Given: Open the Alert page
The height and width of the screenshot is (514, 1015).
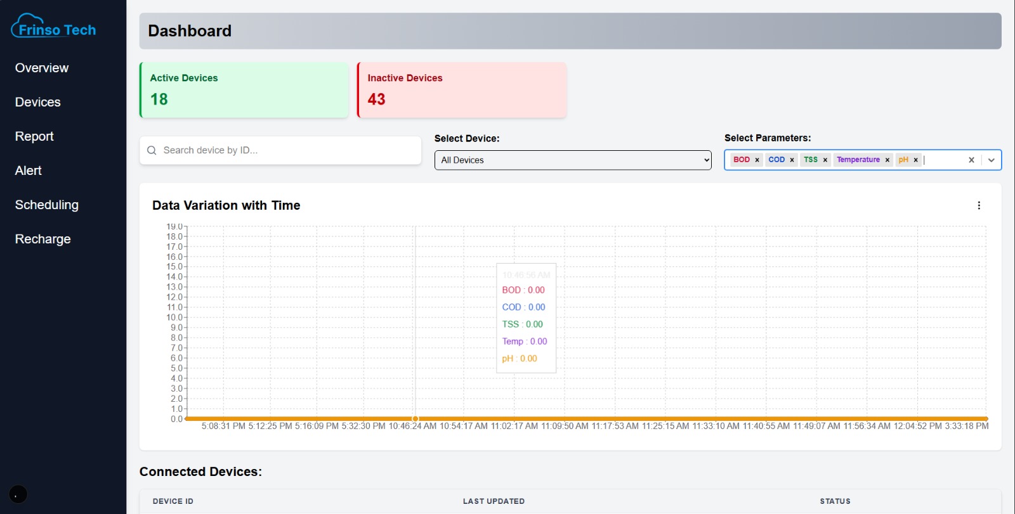Looking at the screenshot, I should coord(29,170).
